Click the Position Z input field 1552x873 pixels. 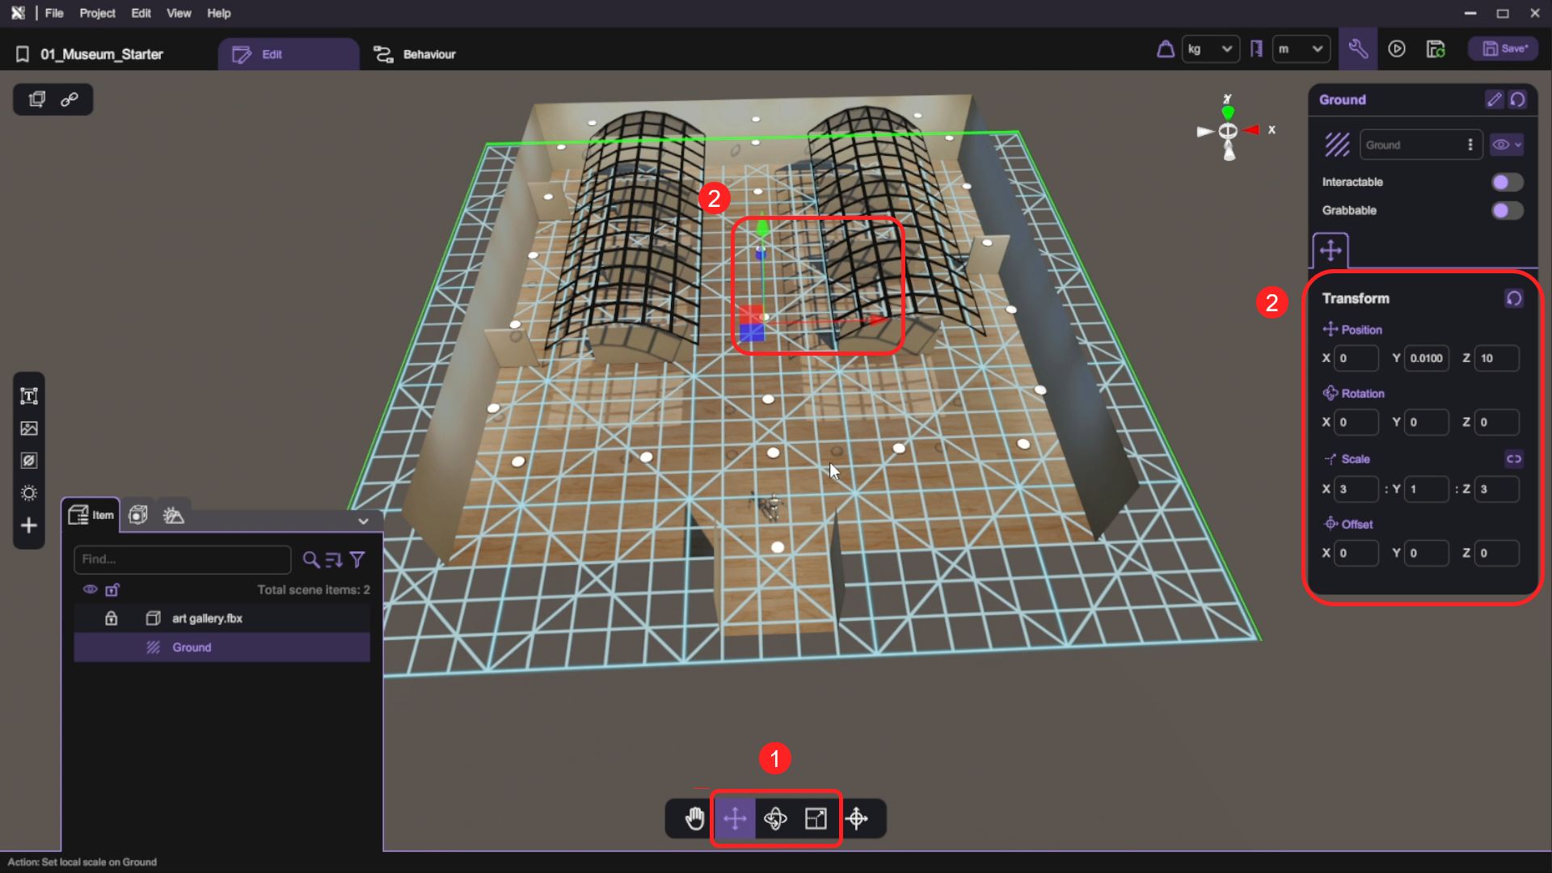click(x=1496, y=358)
